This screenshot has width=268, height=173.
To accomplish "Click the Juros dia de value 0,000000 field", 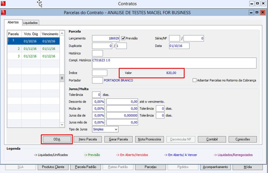I will (122, 115).
